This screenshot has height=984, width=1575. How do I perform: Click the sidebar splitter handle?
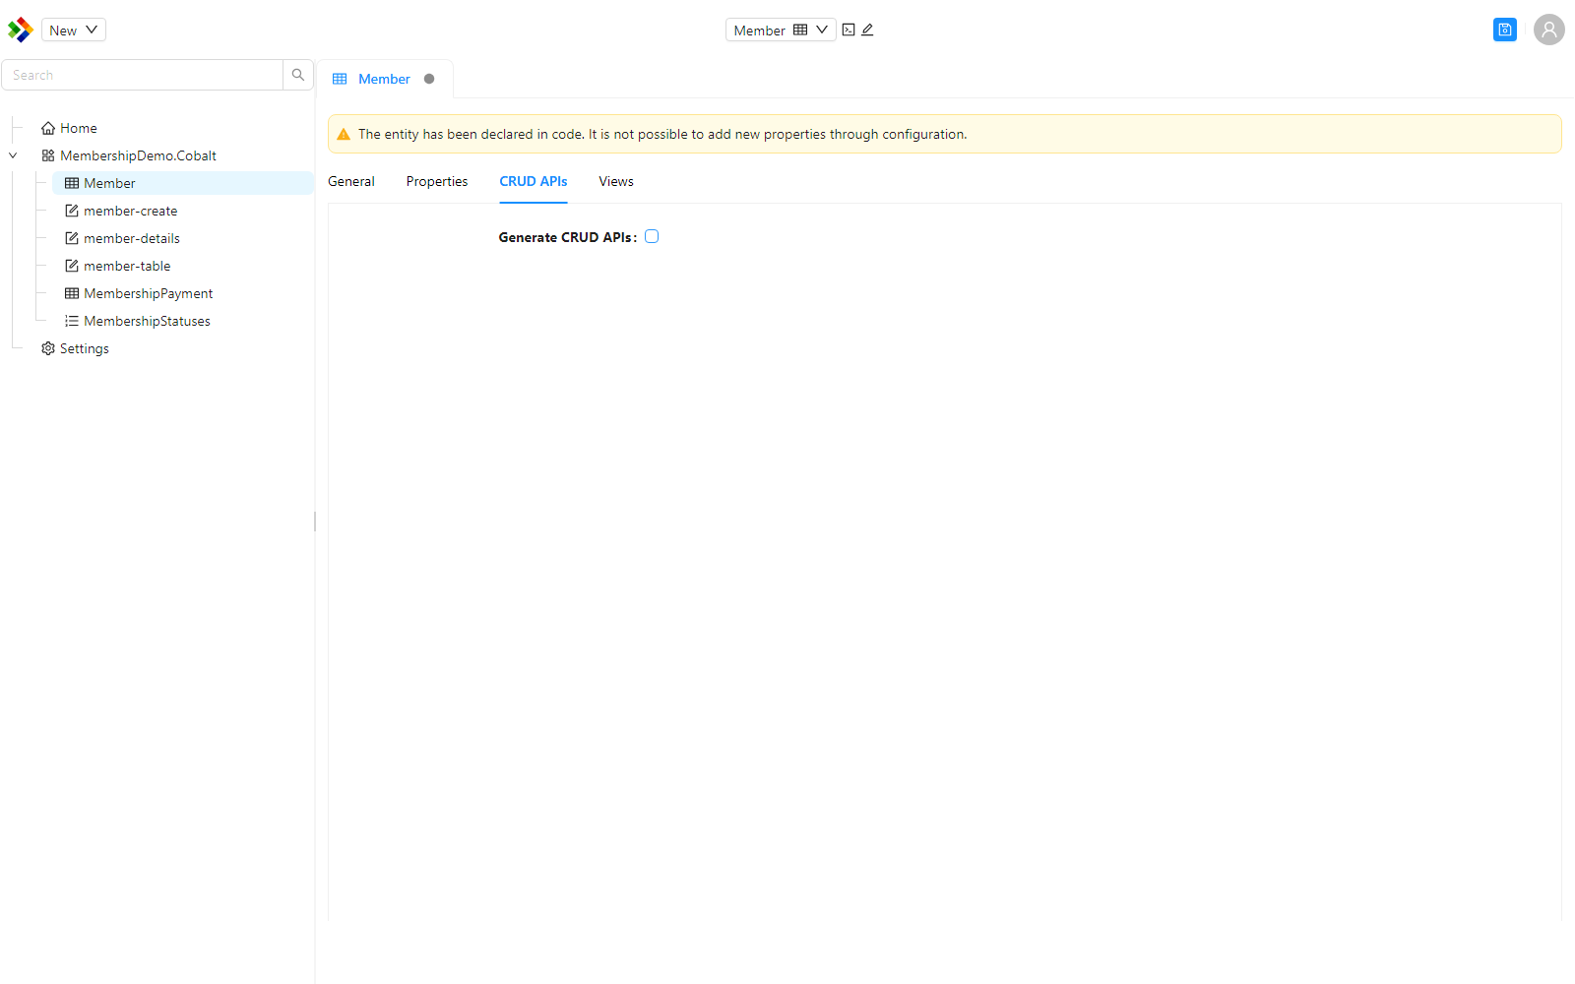(315, 522)
